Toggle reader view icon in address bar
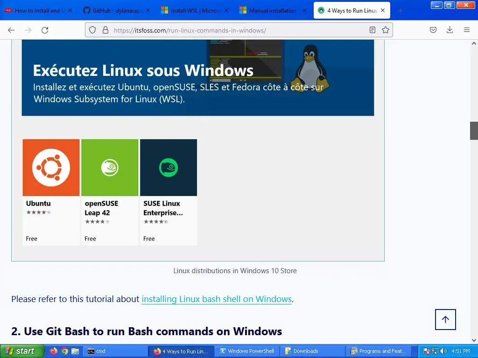 pos(372,30)
